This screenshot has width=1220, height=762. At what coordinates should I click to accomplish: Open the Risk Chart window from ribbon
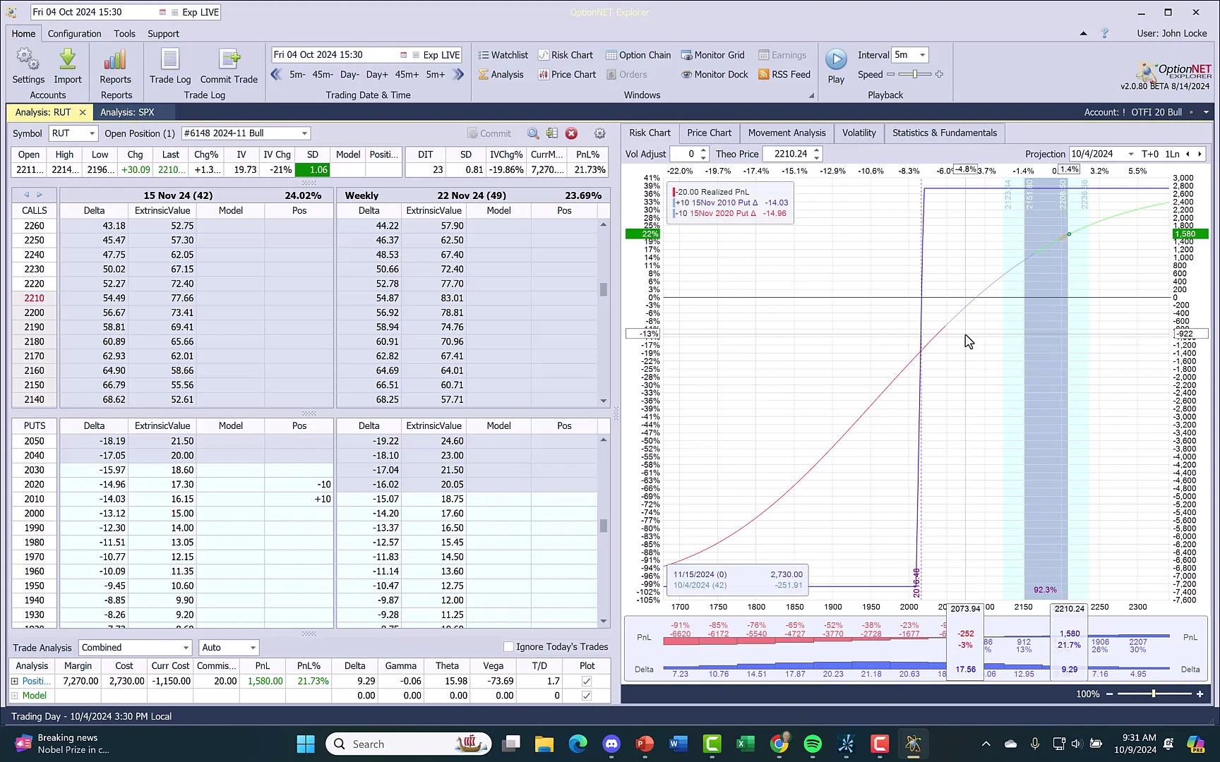point(566,55)
